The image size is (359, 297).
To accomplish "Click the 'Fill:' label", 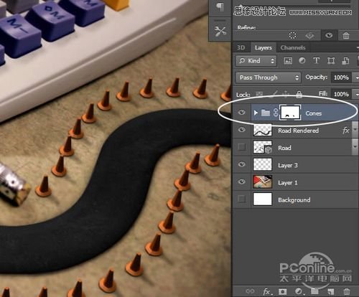I will click(x=323, y=93).
